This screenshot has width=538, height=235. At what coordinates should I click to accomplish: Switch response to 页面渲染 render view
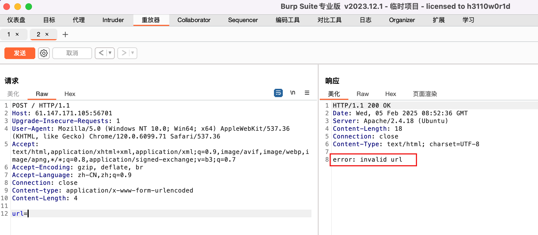point(425,94)
